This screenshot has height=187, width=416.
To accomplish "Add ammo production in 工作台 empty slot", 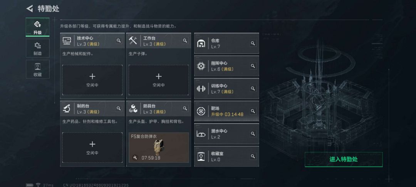I will click(x=159, y=80).
